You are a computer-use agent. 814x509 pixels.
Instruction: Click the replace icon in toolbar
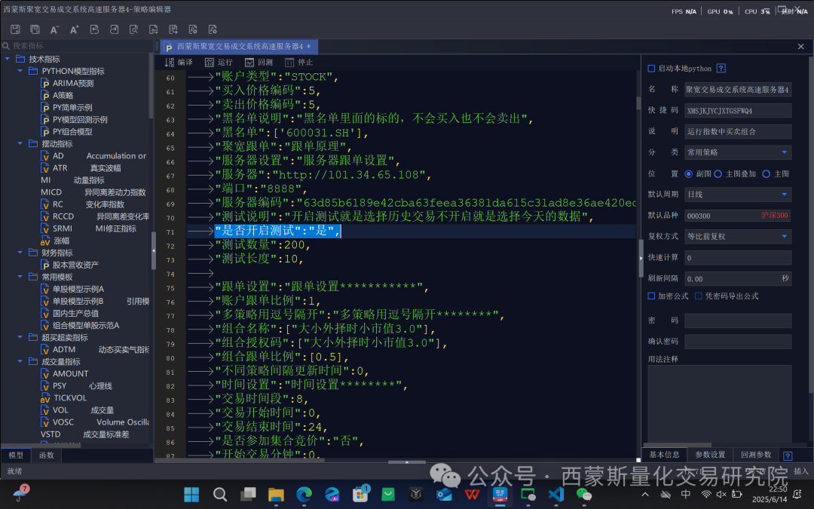pos(153,29)
